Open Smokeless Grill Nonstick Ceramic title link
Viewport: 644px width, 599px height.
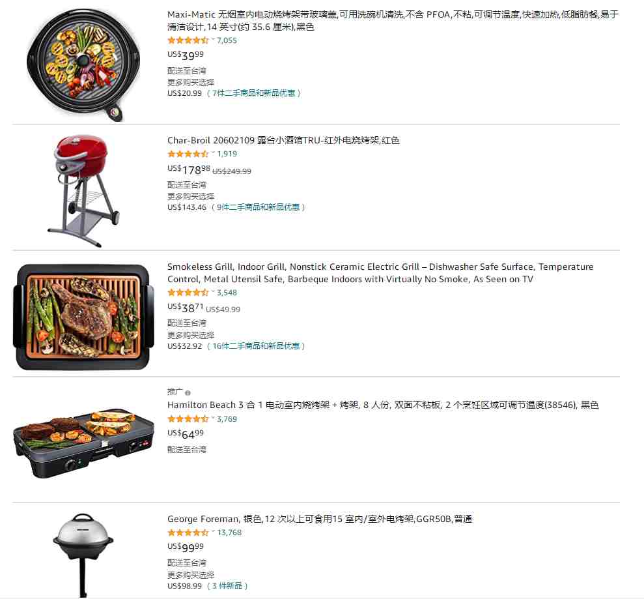tap(380, 273)
